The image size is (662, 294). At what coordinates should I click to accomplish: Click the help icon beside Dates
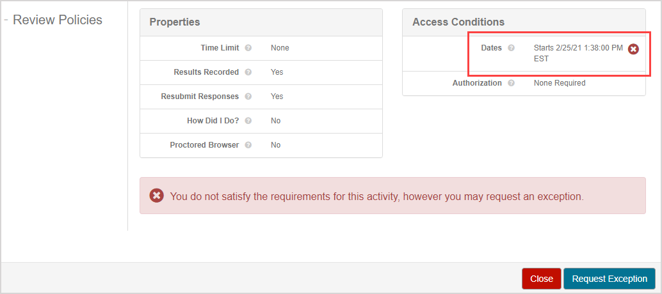pos(511,48)
